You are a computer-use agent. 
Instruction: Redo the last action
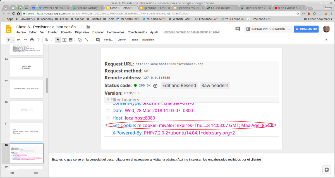click(25, 40)
